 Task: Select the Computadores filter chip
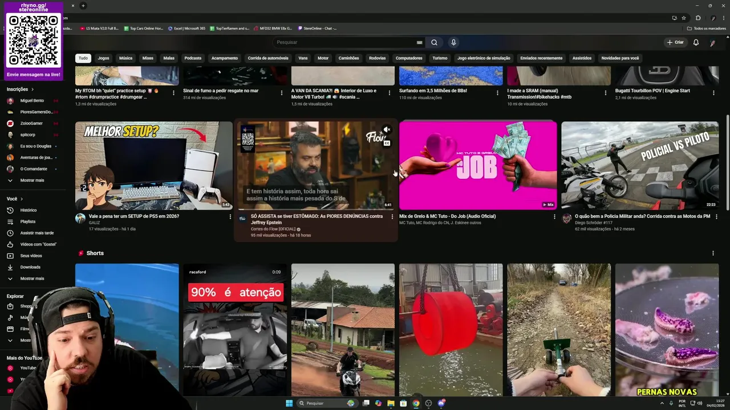(409, 58)
